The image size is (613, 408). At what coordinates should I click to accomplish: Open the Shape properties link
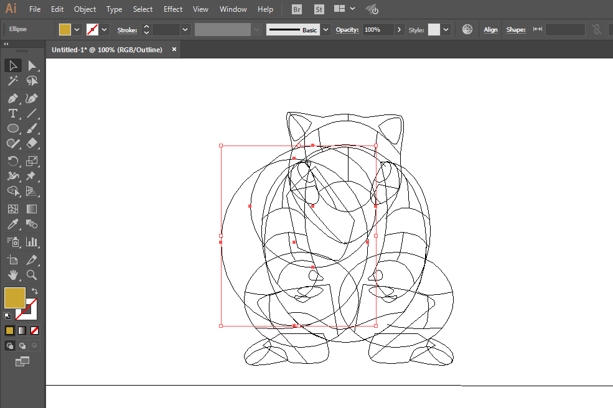click(x=516, y=30)
